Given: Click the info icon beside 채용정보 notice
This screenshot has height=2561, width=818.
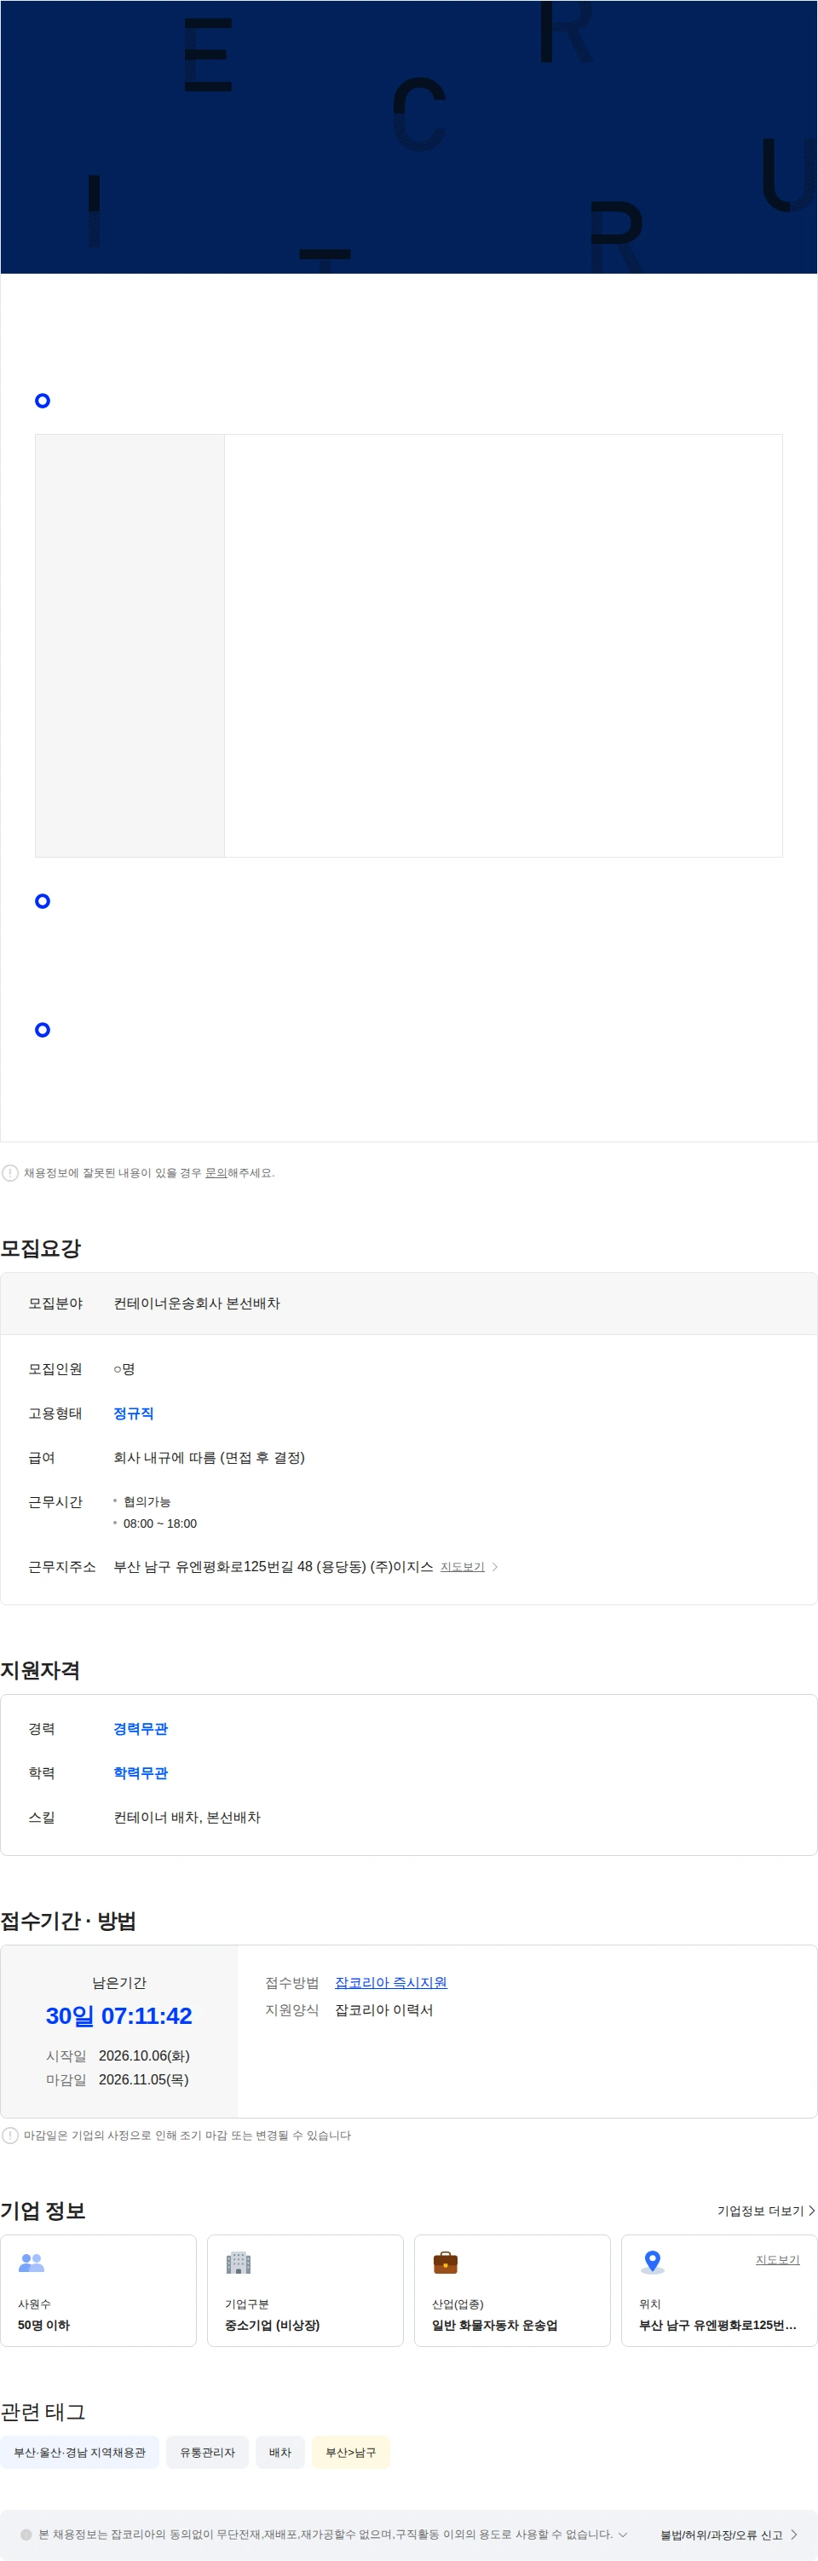Looking at the screenshot, I should click(x=10, y=1173).
